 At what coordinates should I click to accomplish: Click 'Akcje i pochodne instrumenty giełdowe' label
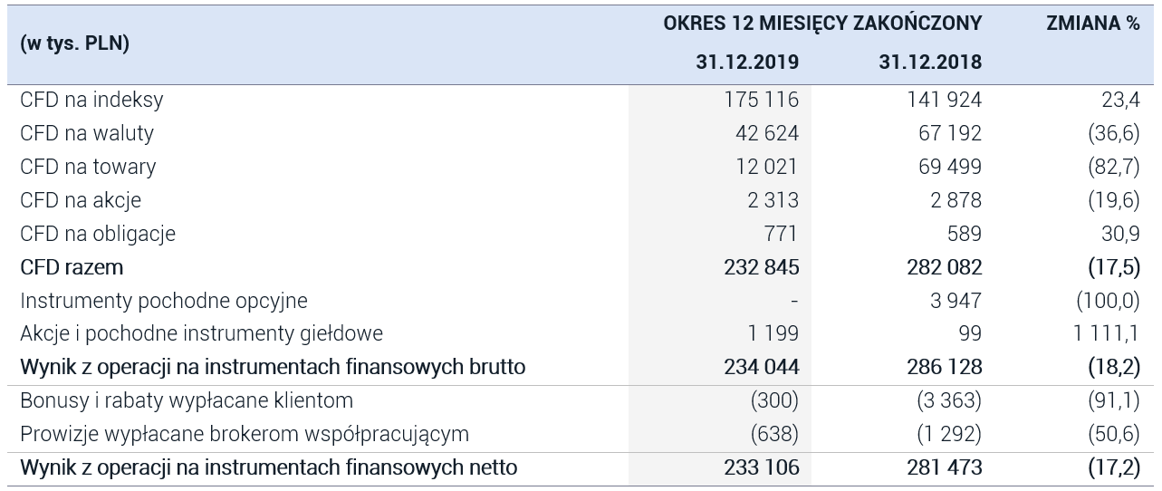[201, 333]
